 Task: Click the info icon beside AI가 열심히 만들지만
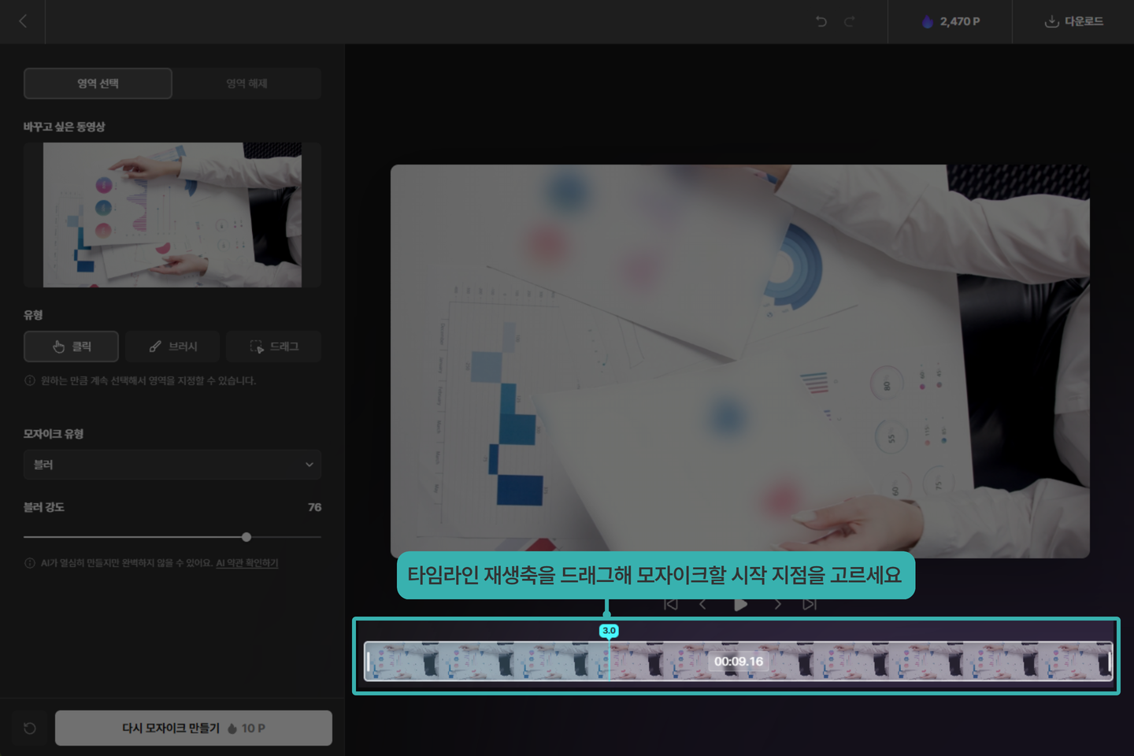point(30,563)
